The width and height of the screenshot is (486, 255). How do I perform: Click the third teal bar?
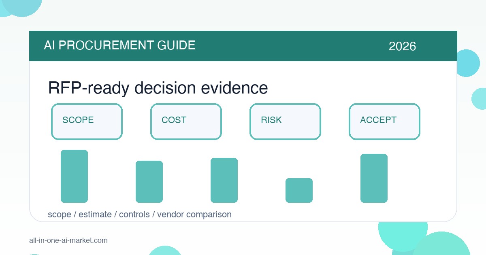tap(224, 180)
